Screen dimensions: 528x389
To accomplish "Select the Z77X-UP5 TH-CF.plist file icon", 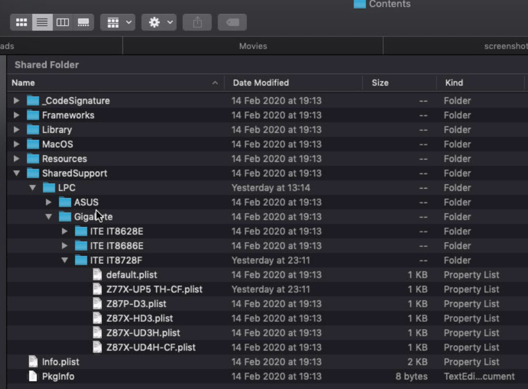I will (97, 289).
